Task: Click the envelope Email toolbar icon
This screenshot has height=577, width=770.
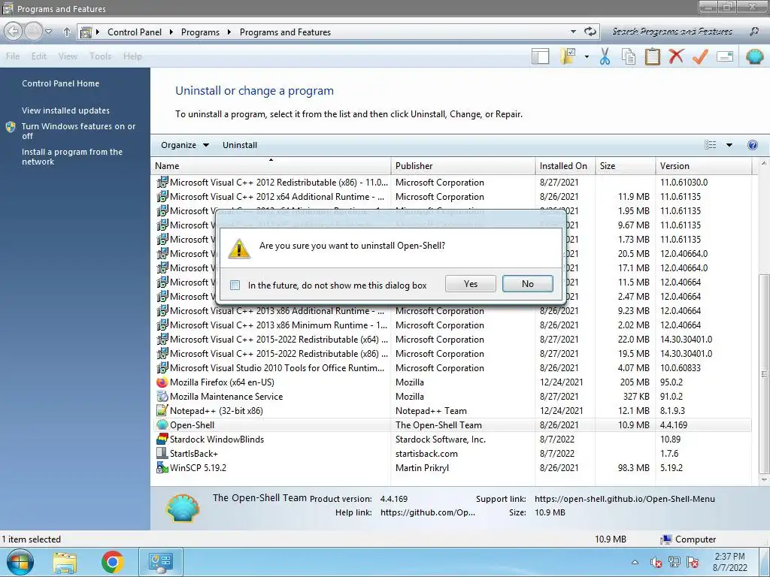Action: coord(725,56)
